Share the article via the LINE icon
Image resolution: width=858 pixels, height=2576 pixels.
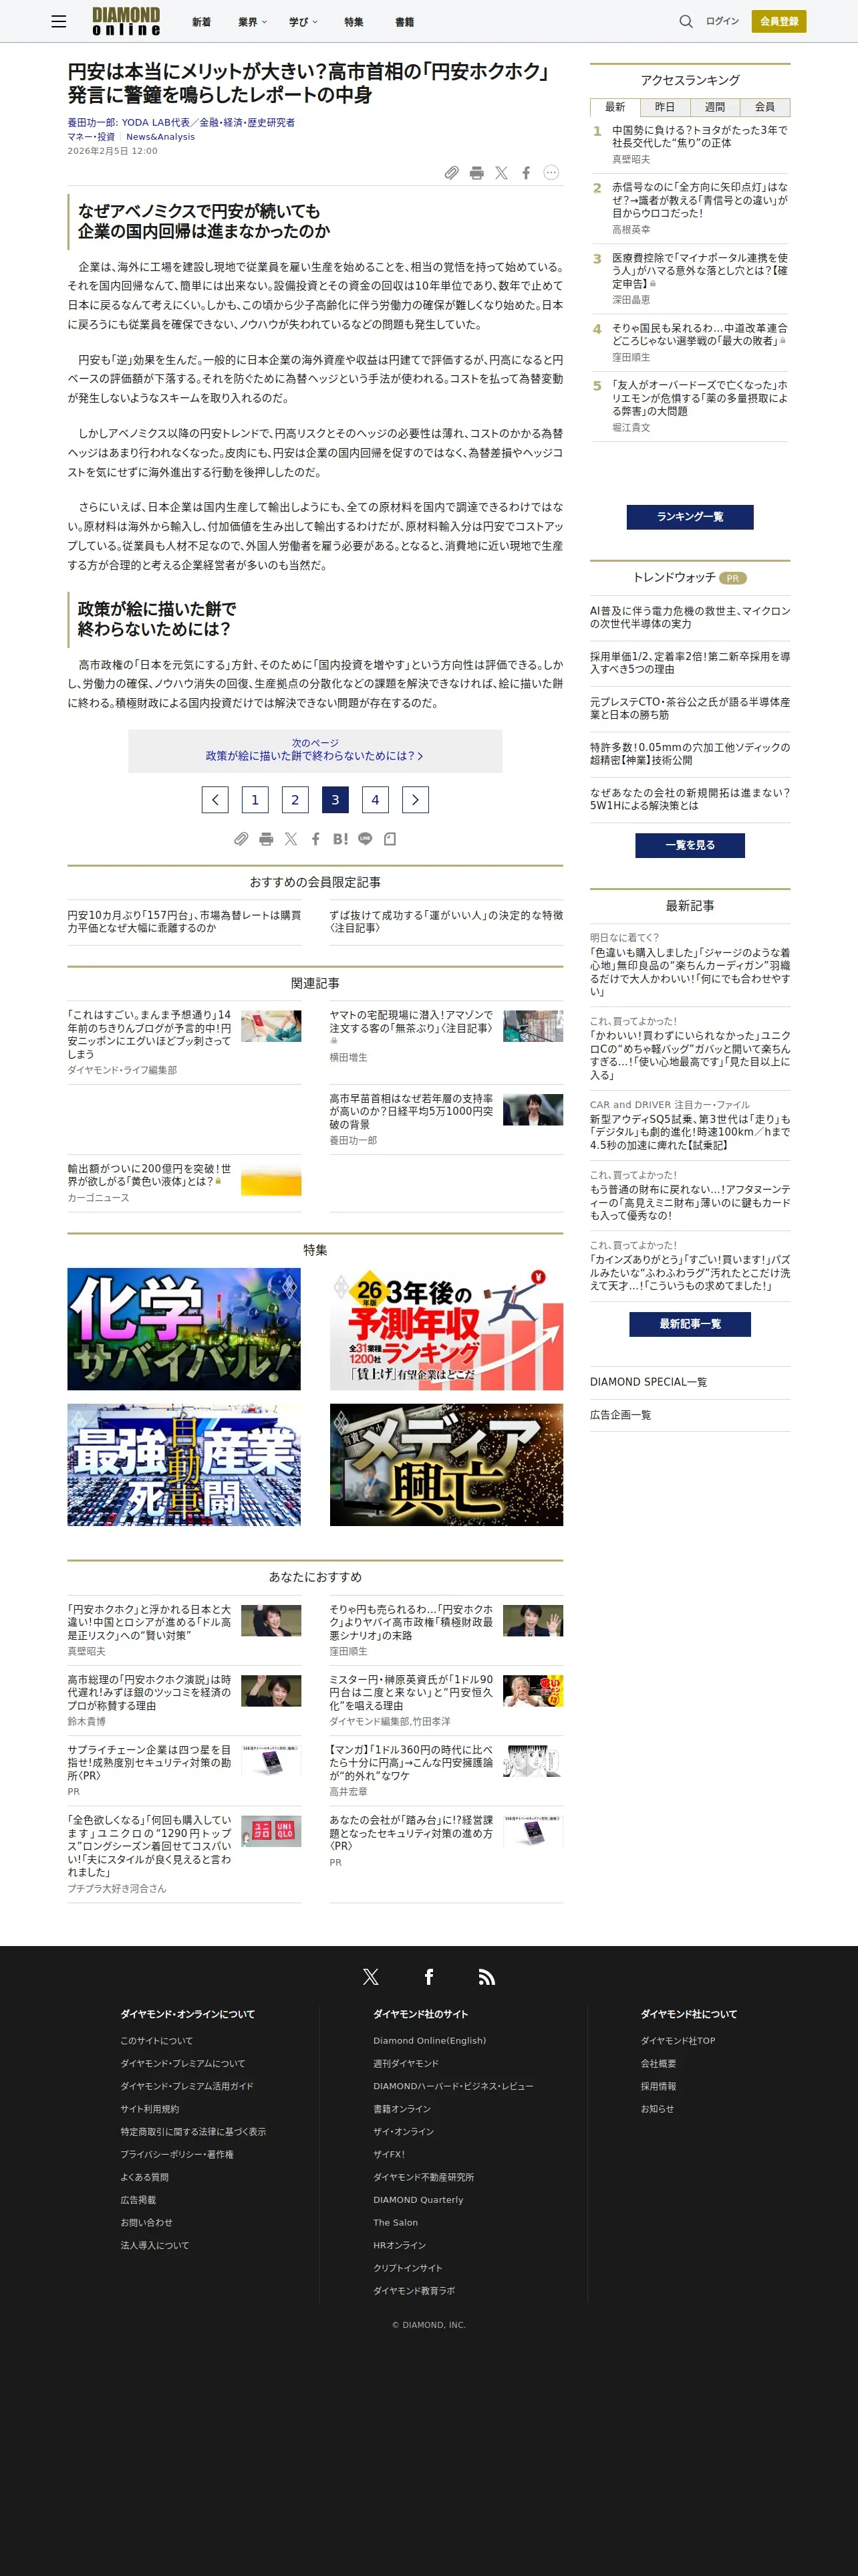point(366,839)
